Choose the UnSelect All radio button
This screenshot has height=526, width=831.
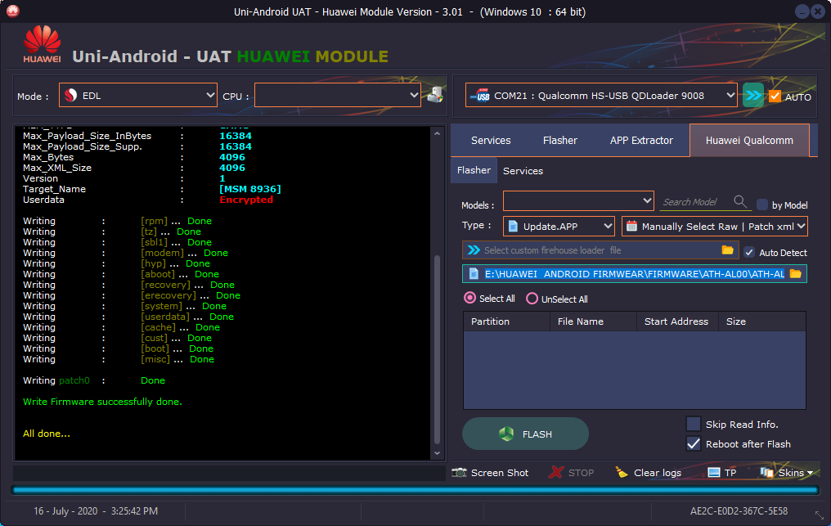tap(532, 299)
